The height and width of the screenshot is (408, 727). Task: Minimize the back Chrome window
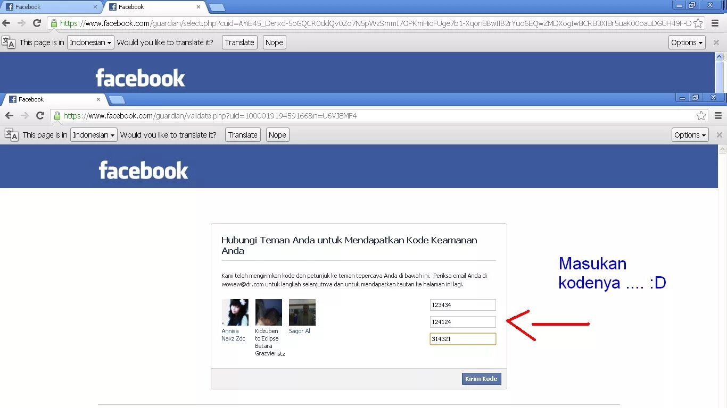679,5
